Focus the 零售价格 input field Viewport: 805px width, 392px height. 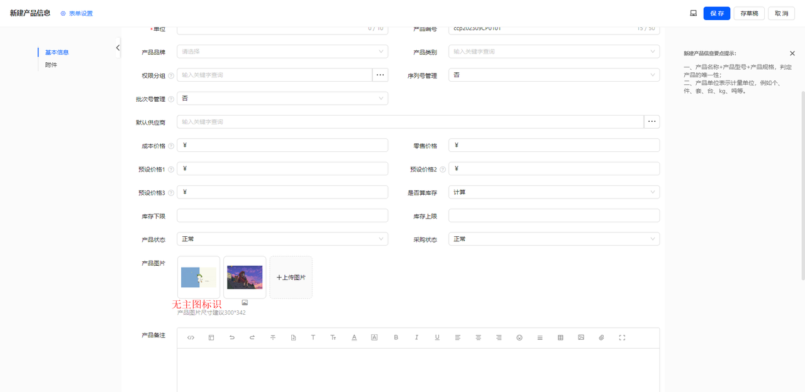tap(554, 145)
